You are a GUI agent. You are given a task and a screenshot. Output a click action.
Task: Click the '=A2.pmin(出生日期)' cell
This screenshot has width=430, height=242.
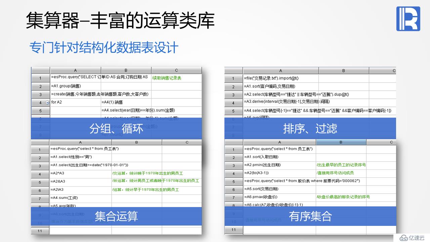tap(279, 165)
